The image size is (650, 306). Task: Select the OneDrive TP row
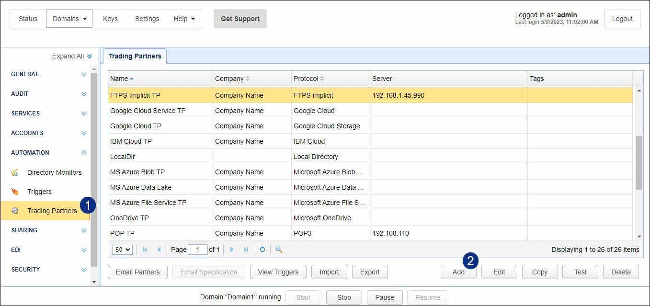coord(370,218)
